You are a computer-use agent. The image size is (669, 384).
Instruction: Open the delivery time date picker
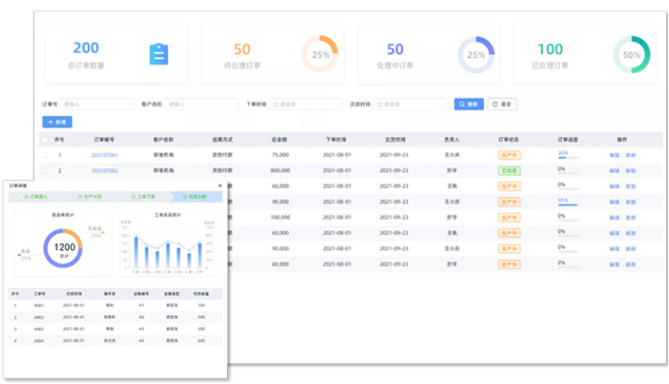tap(409, 104)
